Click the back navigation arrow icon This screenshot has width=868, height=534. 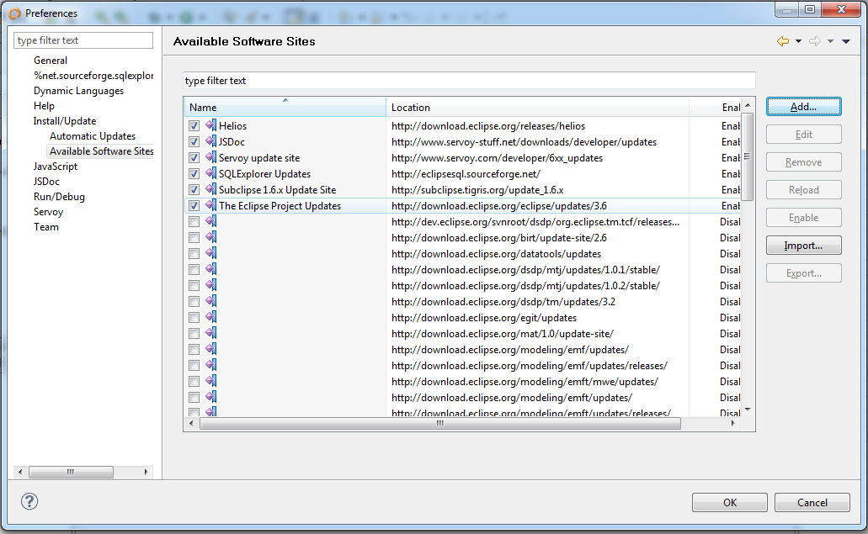point(783,41)
